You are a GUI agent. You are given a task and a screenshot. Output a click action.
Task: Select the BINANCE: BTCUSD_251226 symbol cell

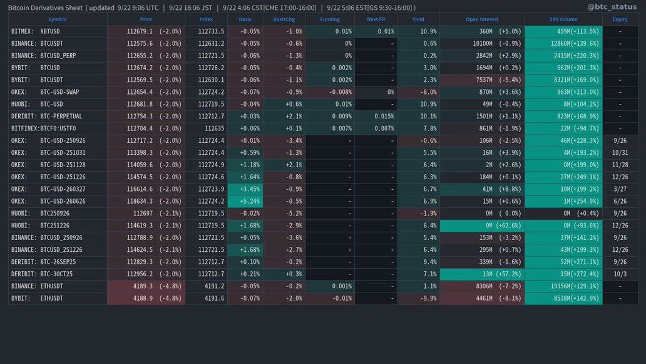[x=58, y=250]
